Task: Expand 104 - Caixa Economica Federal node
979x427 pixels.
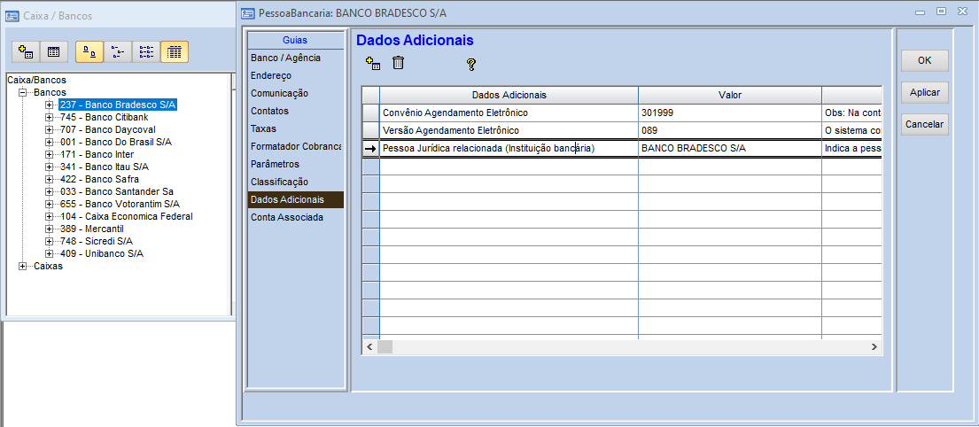Action: tap(50, 217)
